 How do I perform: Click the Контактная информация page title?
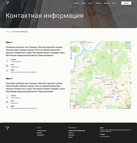pyautogui.click(x=45, y=15)
